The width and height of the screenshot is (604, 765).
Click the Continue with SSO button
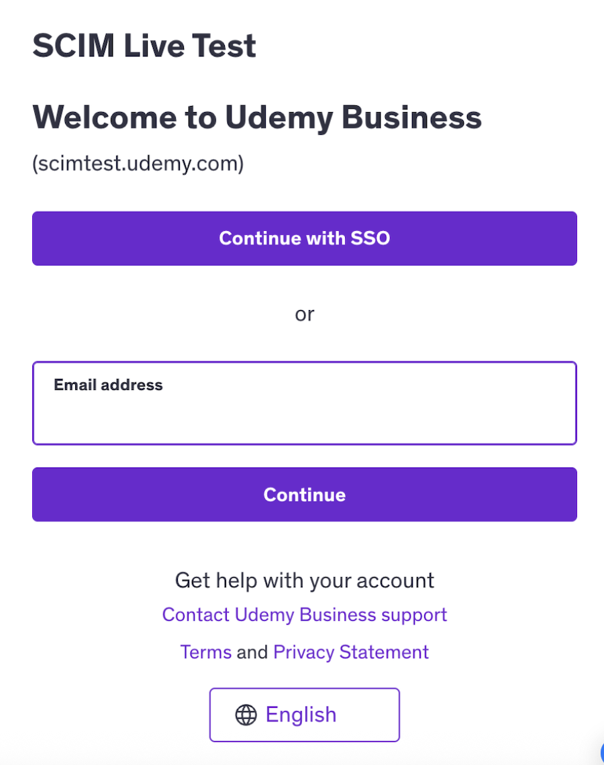[x=305, y=238]
